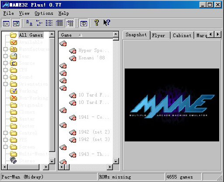Open the Options menu
This screenshot has height=182, width=224.
point(44,14)
